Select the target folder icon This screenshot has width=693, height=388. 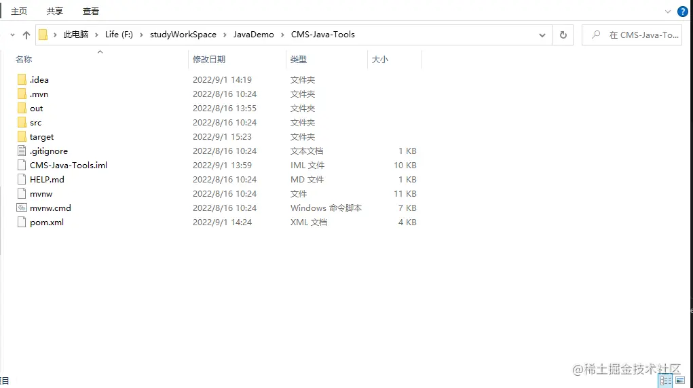tap(22, 136)
